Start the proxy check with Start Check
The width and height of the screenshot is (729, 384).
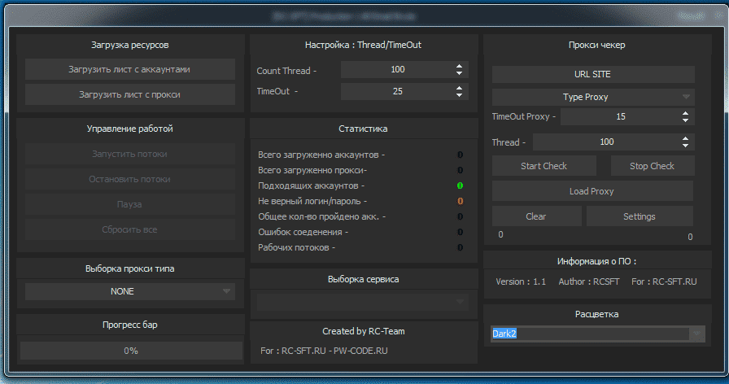(x=544, y=166)
